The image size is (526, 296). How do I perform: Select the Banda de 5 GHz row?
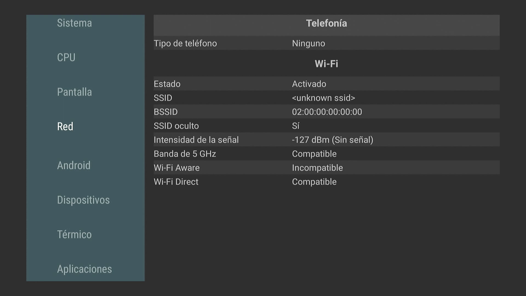click(326, 154)
